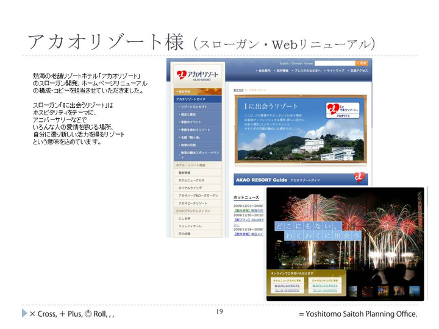Viewport: 439px width, 329px height.
Task: Click the Akao Resort logo
Action: point(197,75)
